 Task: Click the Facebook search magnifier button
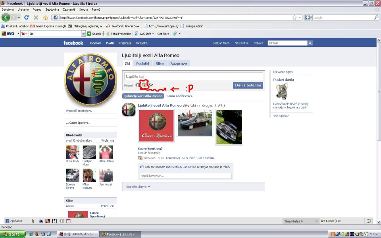310,43
